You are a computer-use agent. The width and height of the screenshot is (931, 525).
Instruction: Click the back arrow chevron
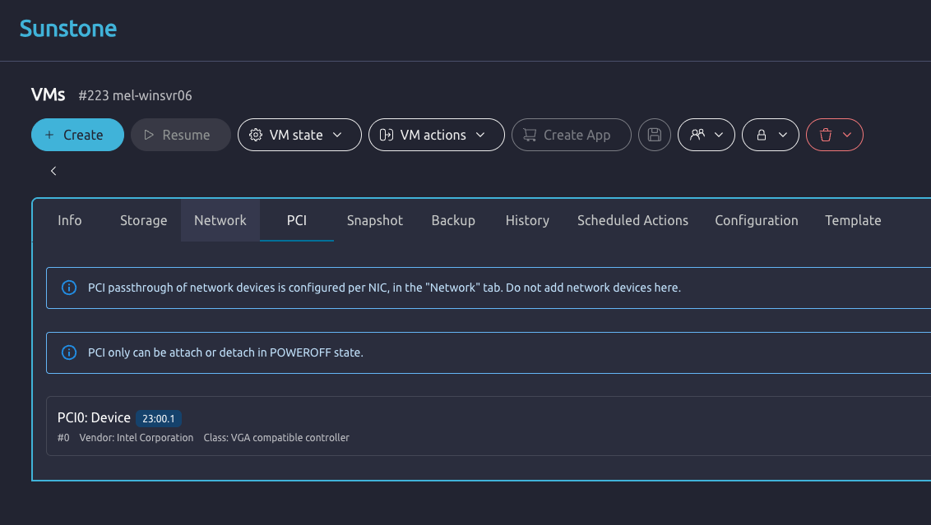point(53,171)
